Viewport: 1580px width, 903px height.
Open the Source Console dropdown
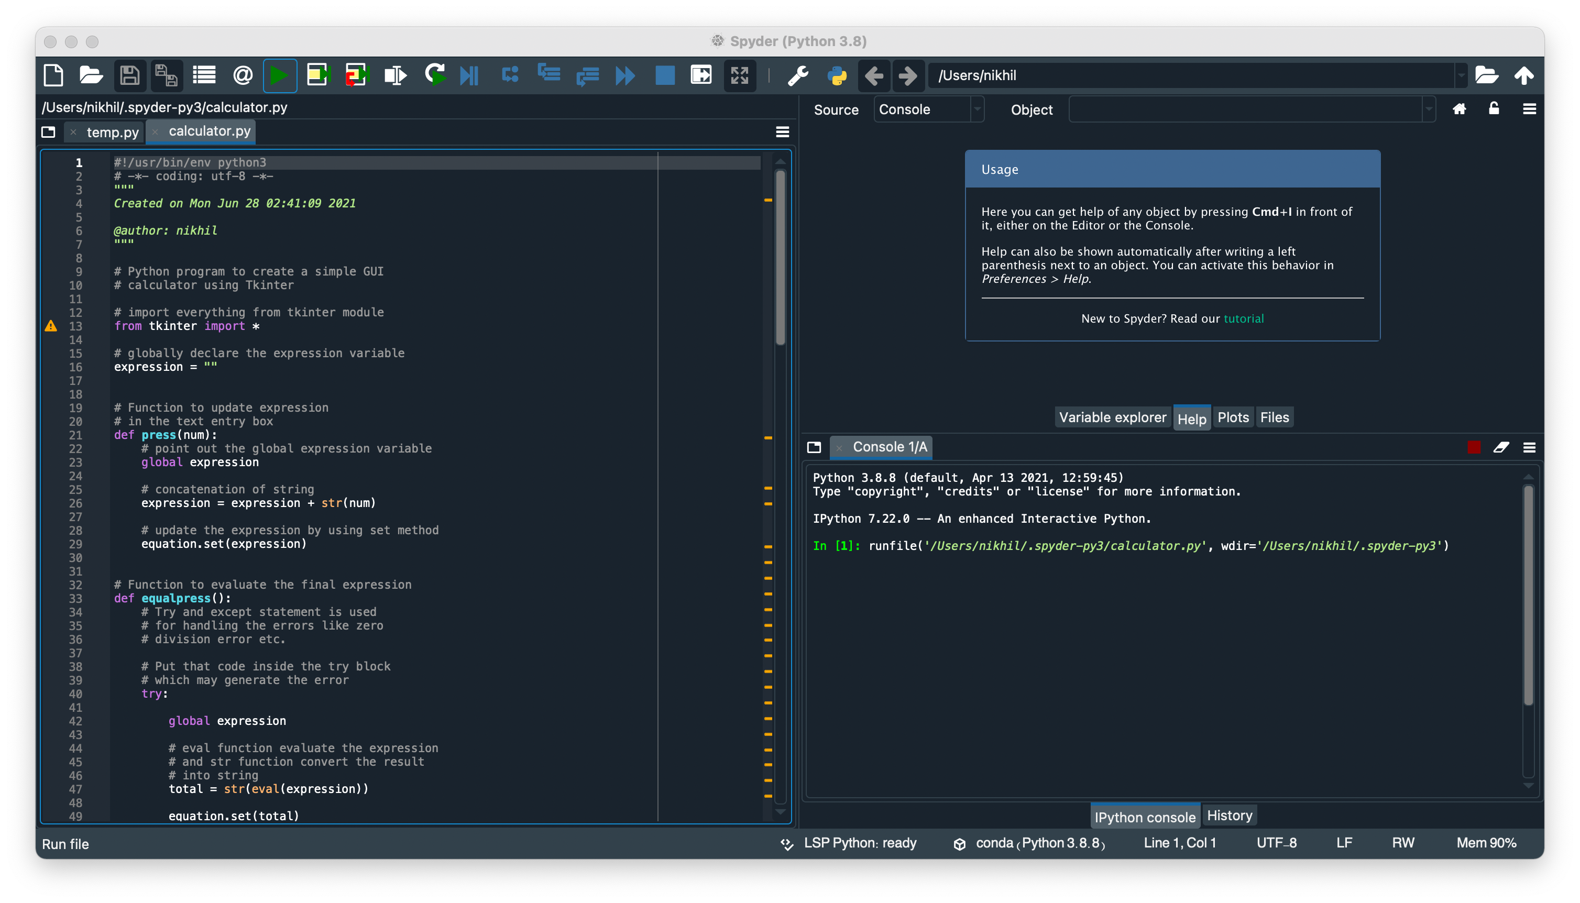click(928, 110)
